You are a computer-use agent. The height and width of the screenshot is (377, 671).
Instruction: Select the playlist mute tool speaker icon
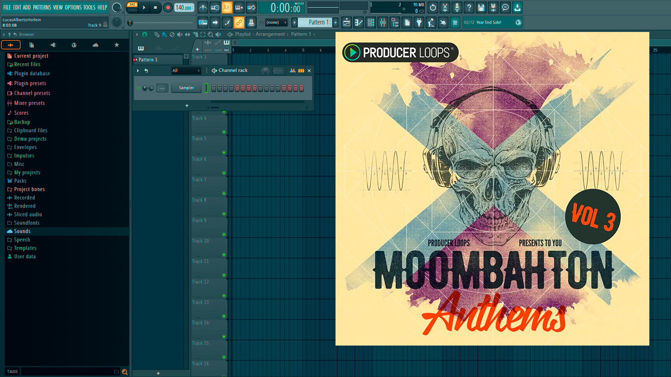(x=180, y=34)
